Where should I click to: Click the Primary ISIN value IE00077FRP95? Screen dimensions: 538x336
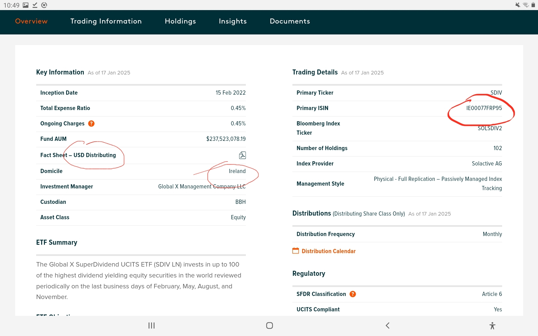[x=484, y=108]
